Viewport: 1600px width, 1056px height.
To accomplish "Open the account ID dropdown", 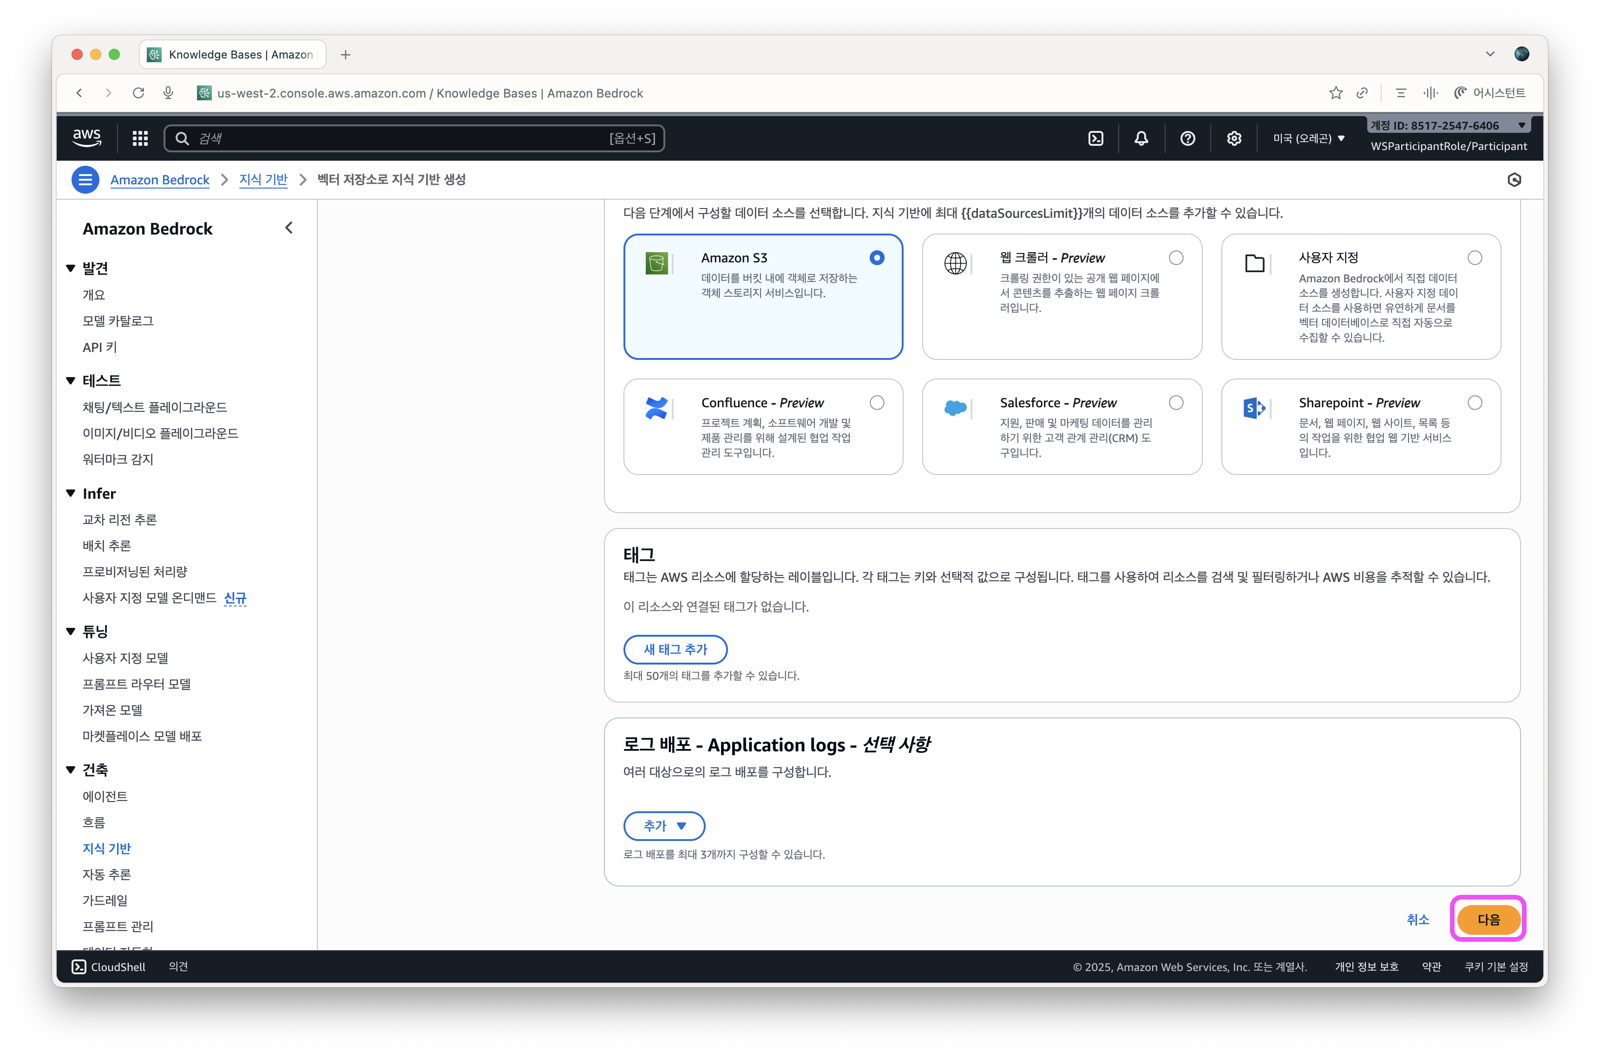I will coord(1449,125).
